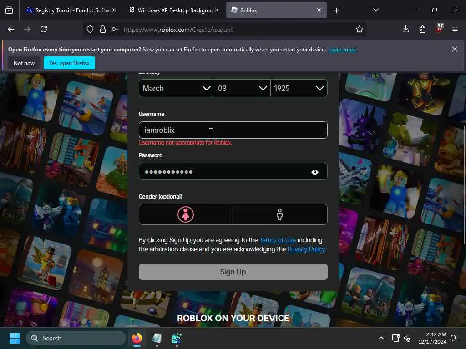Open the extensions puzzle icon

point(422,30)
